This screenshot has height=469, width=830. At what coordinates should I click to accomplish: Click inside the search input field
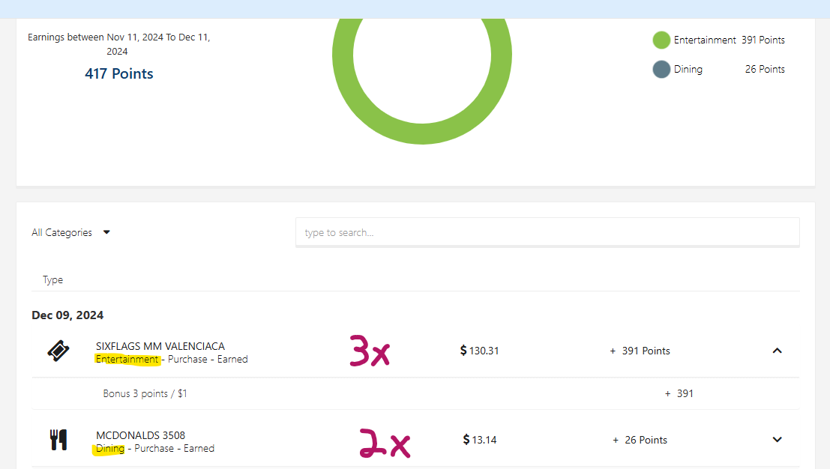click(547, 232)
